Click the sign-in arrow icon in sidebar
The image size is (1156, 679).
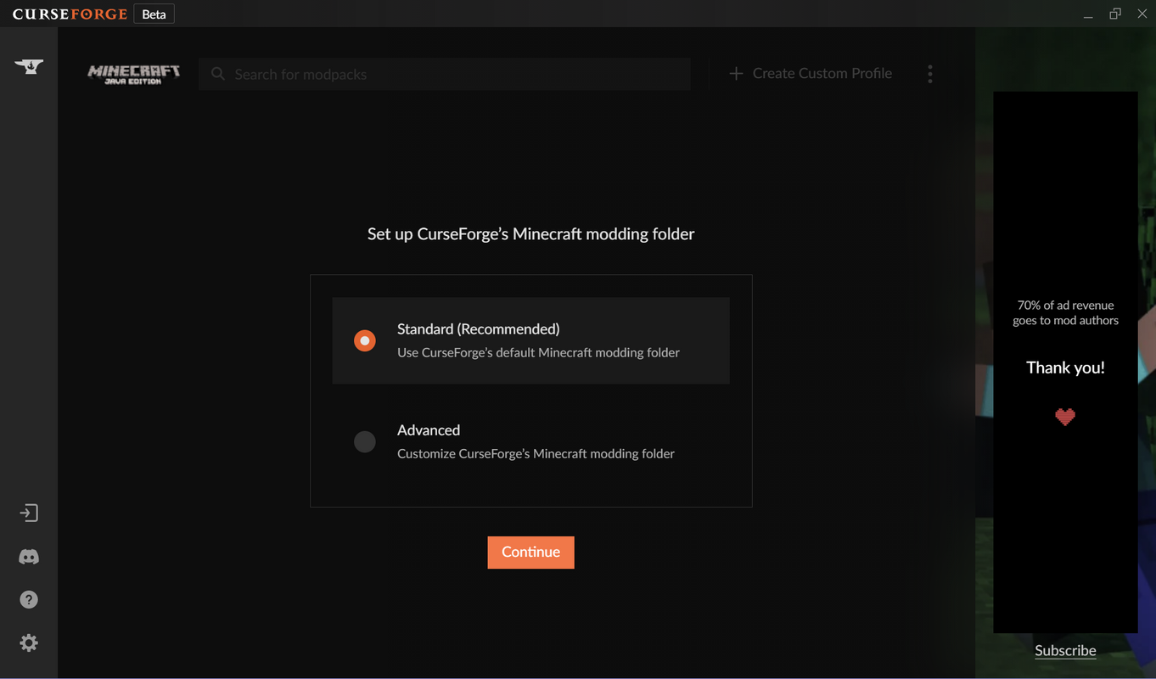point(29,513)
